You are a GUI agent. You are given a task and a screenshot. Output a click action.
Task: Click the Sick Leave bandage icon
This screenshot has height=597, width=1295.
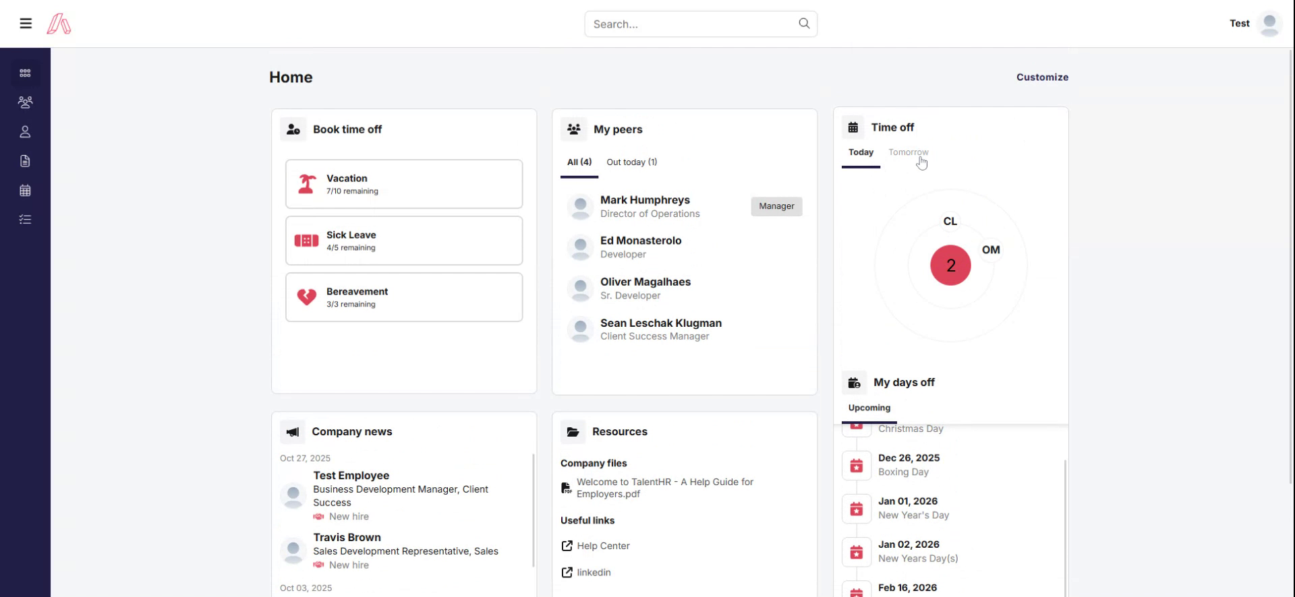pos(306,241)
